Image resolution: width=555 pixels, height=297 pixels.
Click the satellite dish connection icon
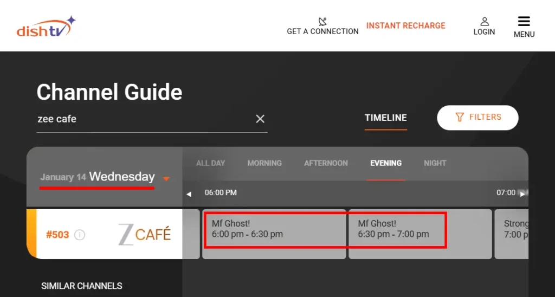pos(322,21)
